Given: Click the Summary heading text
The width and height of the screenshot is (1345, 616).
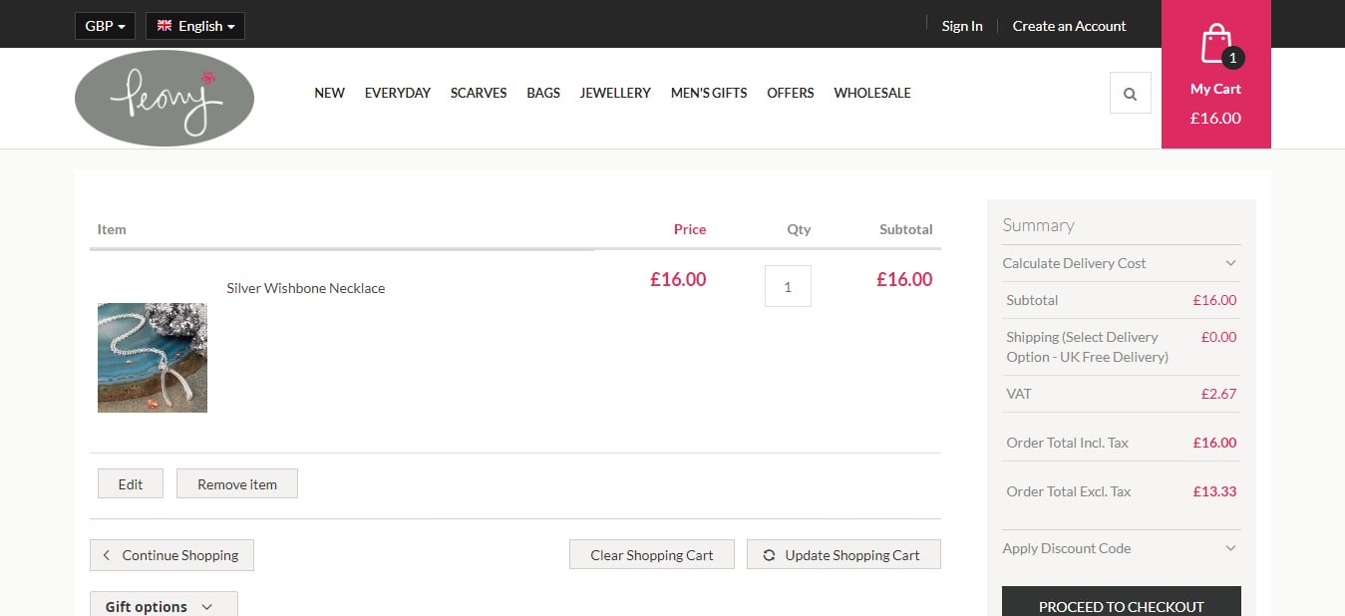Looking at the screenshot, I should (x=1038, y=225).
